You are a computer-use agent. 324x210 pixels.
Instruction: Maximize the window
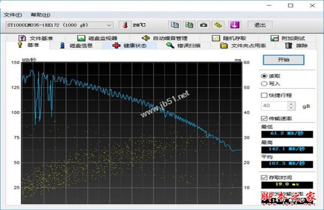point(290,6)
